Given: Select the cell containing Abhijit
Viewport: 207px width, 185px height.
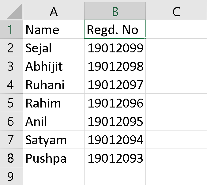Looking at the screenshot, I should (x=54, y=66).
